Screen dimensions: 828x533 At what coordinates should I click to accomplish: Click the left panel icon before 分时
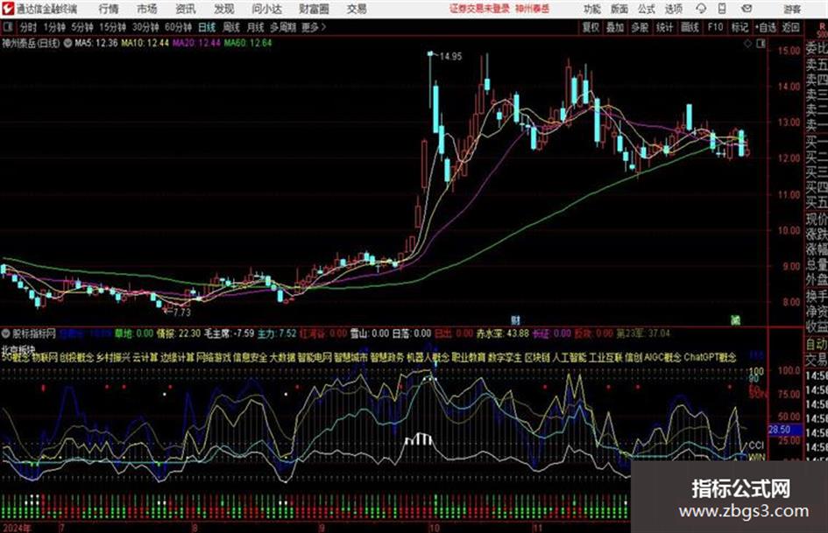(x=7, y=27)
